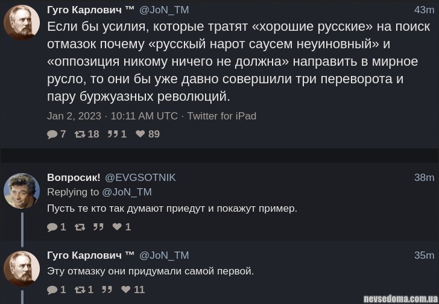The height and width of the screenshot is (304, 439).
Task: Open the 43m timestamp on the main tweet
Action: point(424,10)
